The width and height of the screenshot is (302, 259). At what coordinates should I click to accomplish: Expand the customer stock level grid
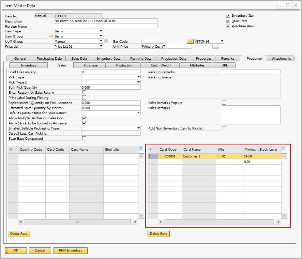[x=284, y=149]
